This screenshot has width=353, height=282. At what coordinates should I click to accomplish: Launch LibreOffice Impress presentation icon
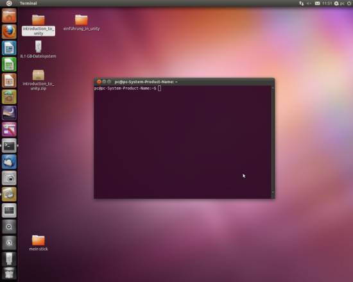(x=9, y=80)
